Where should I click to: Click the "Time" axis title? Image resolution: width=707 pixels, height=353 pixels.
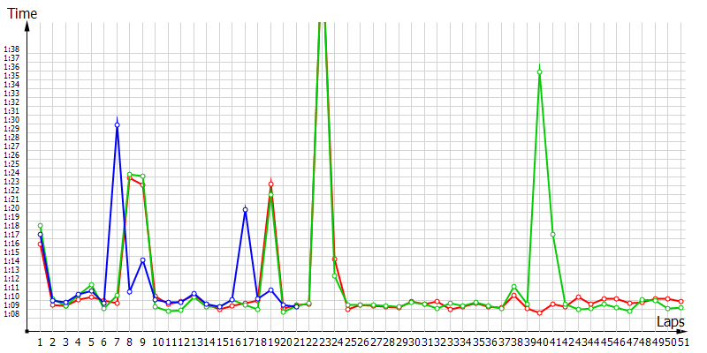tap(23, 11)
